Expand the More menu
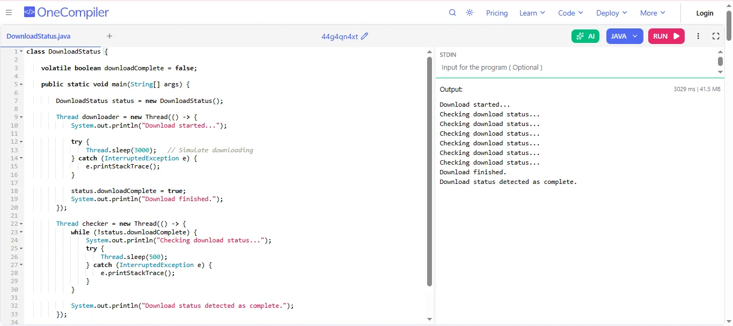Viewport: 733px width, 326px height. pos(653,13)
